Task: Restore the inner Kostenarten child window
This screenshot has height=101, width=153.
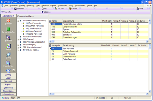Action: click(x=148, y=6)
